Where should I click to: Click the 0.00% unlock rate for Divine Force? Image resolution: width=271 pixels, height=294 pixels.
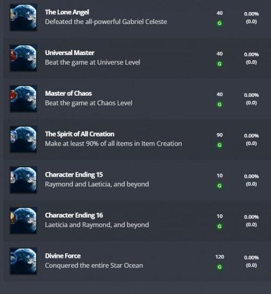pyautogui.click(x=252, y=257)
